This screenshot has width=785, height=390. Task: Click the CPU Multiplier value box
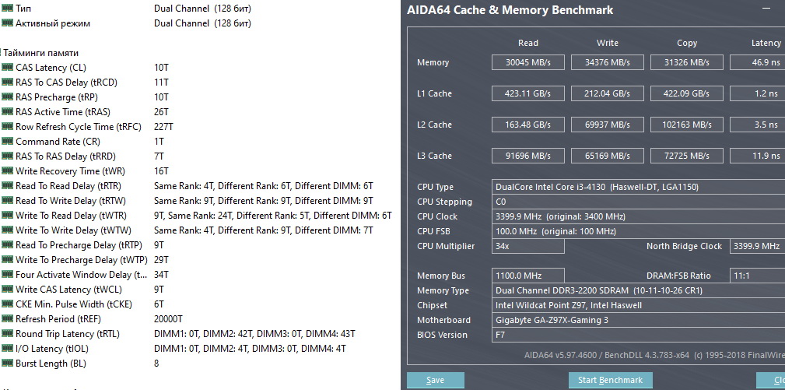click(527, 246)
